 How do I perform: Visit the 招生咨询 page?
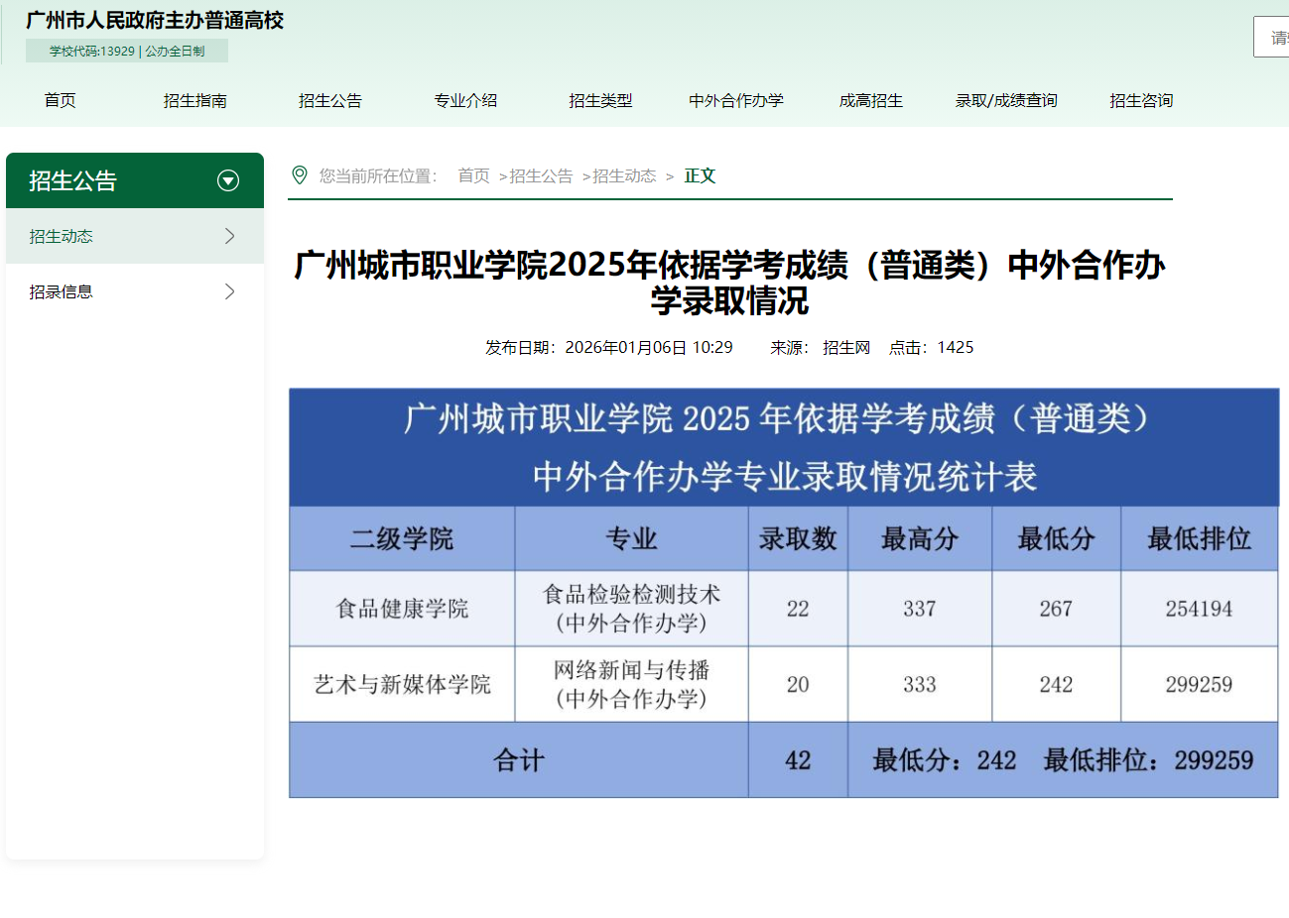(x=1140, y=100)
